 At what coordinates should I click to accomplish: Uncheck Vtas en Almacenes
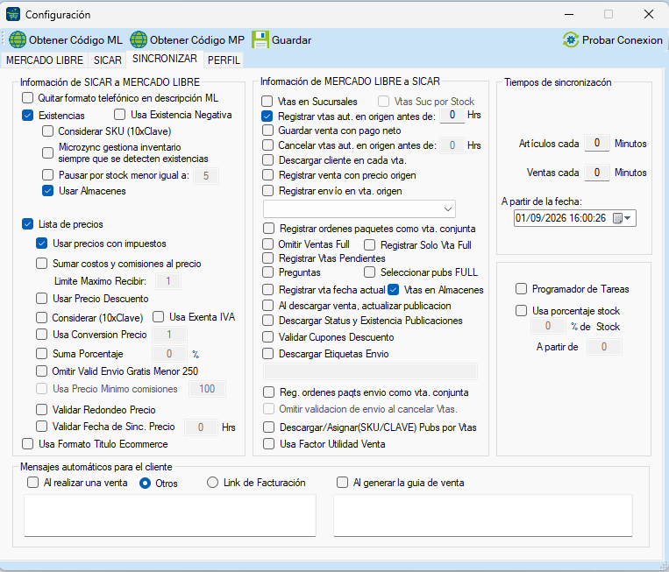tap(394, 290)
